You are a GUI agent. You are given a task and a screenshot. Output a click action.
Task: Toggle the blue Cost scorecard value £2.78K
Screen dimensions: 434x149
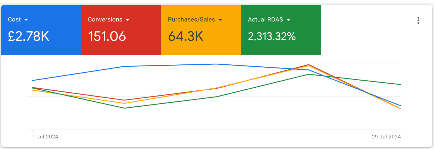click(x=29, y=36)
